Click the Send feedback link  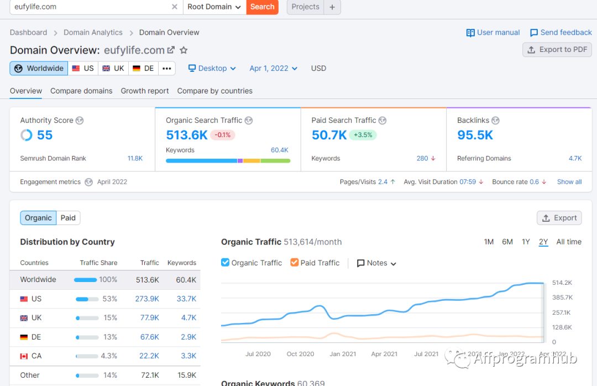(x=561, y=33)
